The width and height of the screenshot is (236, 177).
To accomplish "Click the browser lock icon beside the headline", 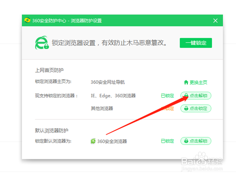I will coord(42,42).
